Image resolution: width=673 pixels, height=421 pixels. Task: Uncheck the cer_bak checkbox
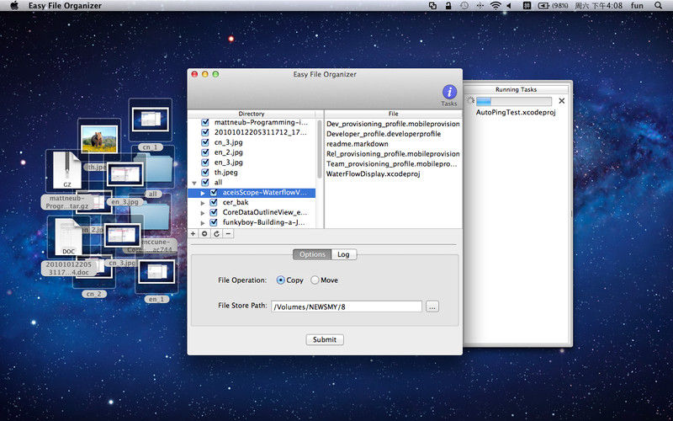tap(214, 202)
